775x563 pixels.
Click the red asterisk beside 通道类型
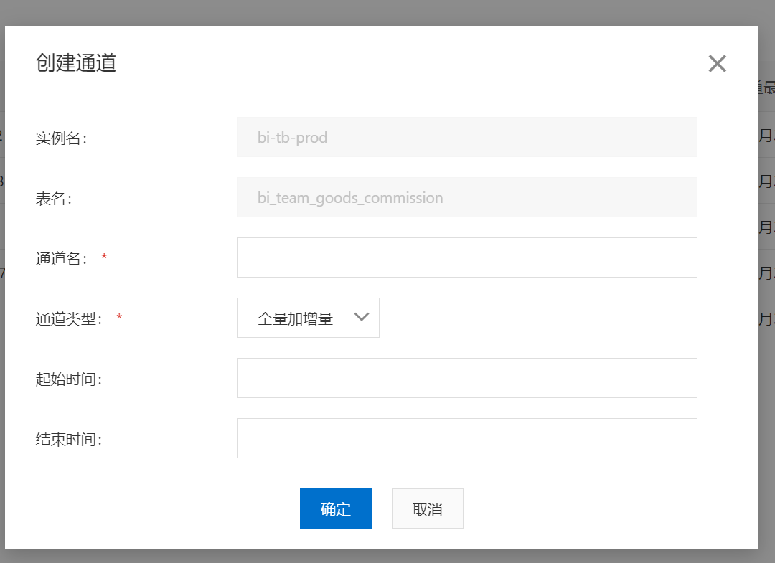pyautogui.click(x=119, y=318)
